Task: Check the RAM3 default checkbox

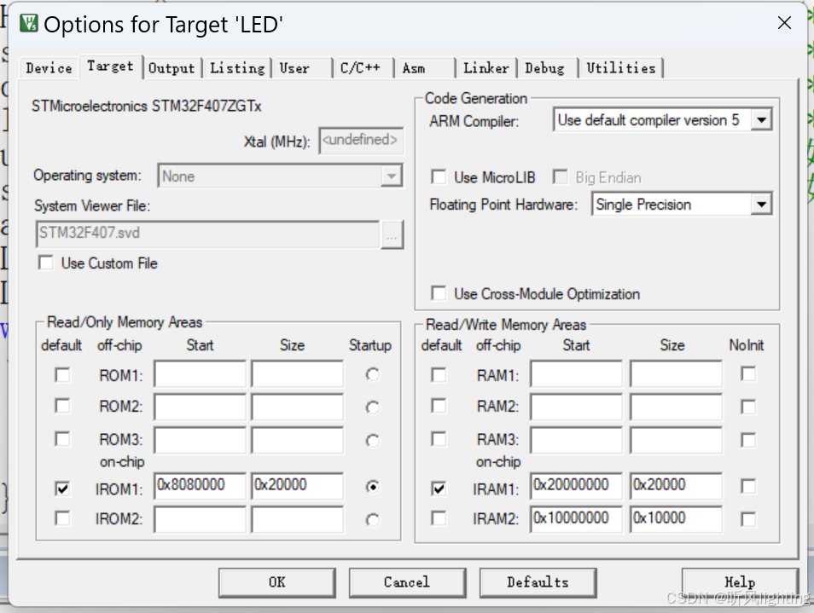Action: tap(439, 439)
